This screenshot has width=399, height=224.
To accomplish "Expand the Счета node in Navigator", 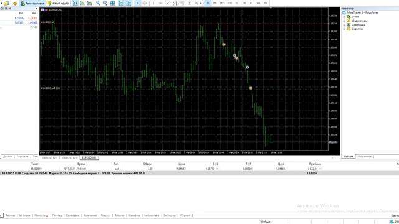I will 344,17.
